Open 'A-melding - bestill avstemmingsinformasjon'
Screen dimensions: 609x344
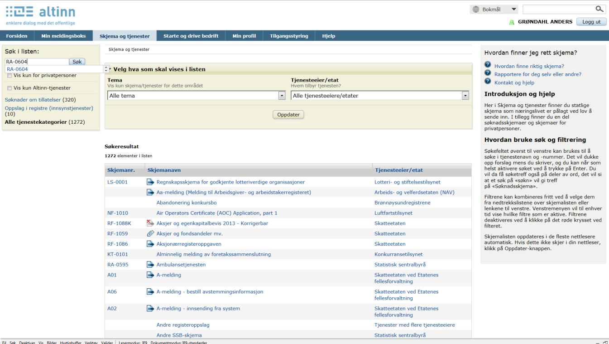click(x=210, y=291)
